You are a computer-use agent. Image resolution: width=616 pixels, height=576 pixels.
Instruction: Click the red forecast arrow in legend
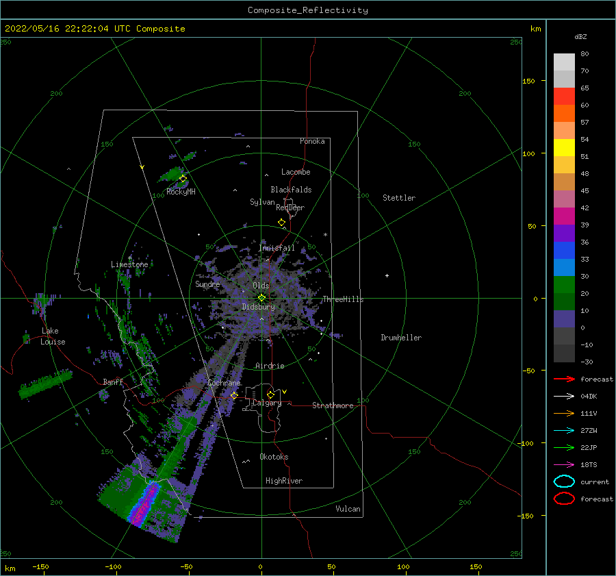[564, 379]
